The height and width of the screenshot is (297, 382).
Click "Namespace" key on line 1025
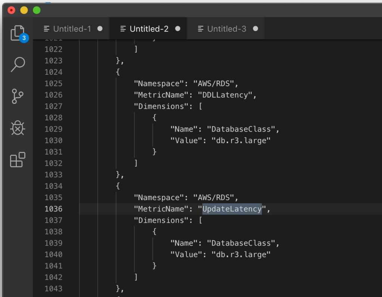click(x=159, y=83)
